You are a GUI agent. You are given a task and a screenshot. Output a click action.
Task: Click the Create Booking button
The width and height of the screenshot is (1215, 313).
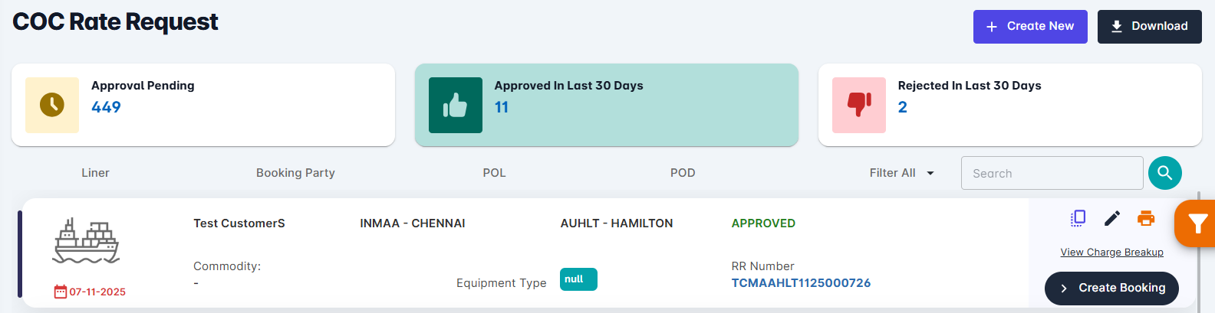click(1111, 289)
